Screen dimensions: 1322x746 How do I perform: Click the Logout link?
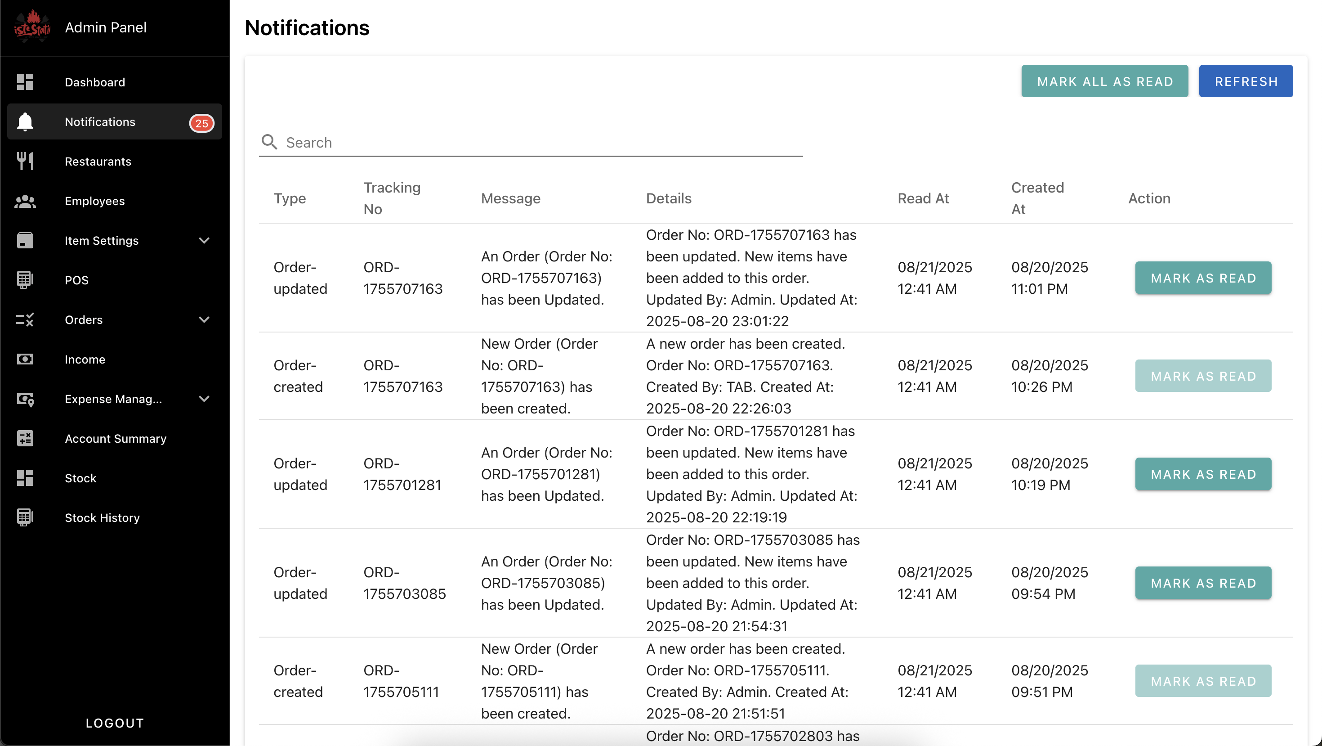115,723
